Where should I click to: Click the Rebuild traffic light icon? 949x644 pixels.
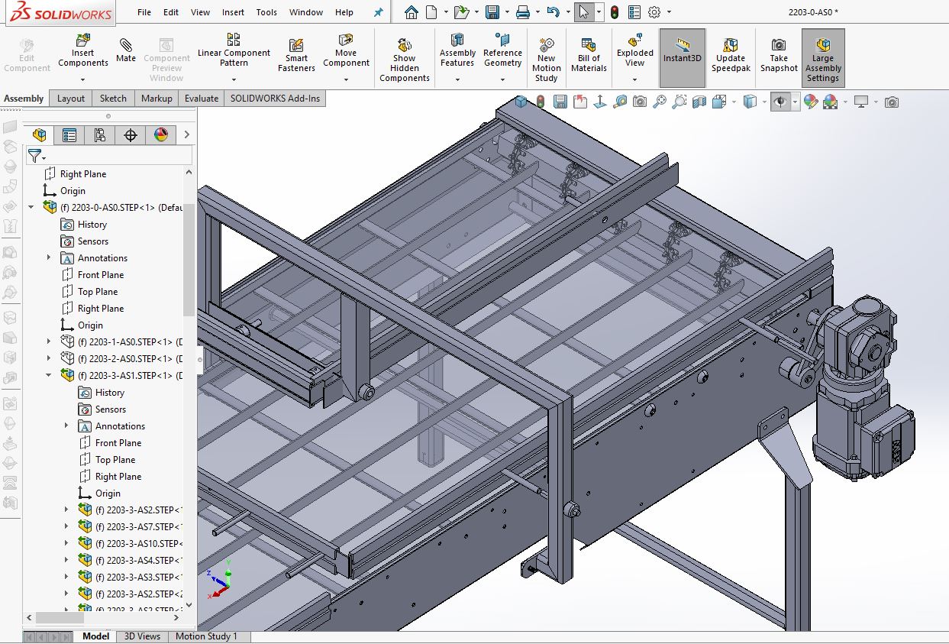[x=614, y=12]
